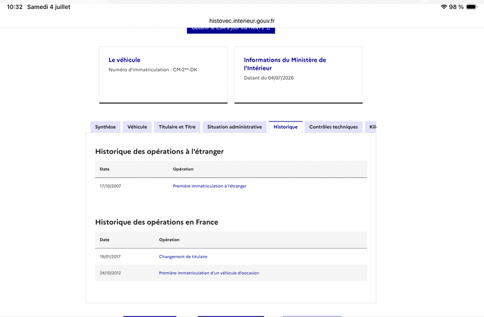484x317 pixels.
Task: Click Première immatriculation d'un véhicule d'occasion
Action: tap(209, 273)
